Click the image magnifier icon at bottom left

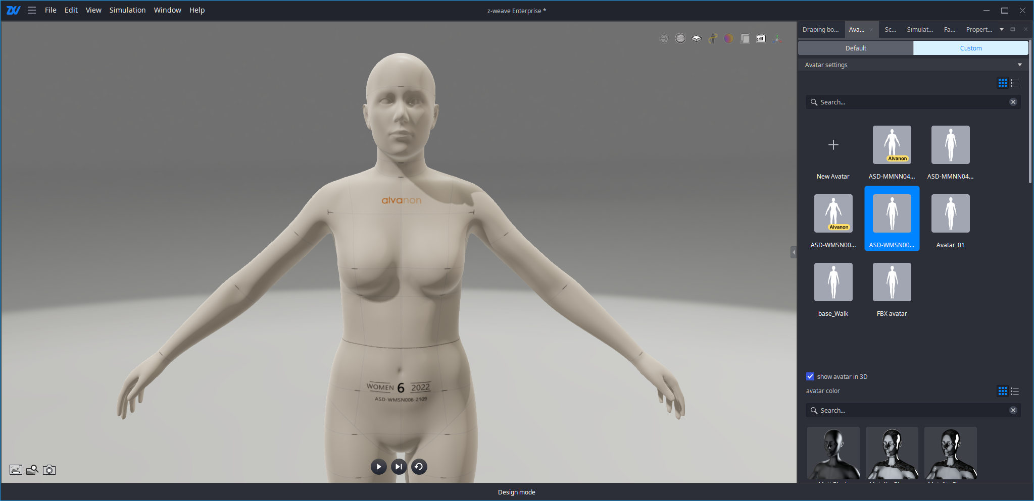pyautogui.click(x=32, y=470)
